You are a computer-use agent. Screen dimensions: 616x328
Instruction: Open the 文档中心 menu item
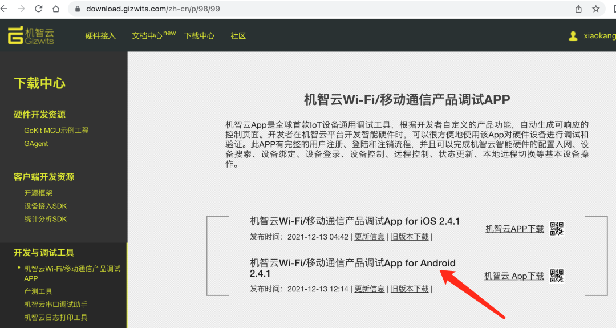click(x=153, y=35)
